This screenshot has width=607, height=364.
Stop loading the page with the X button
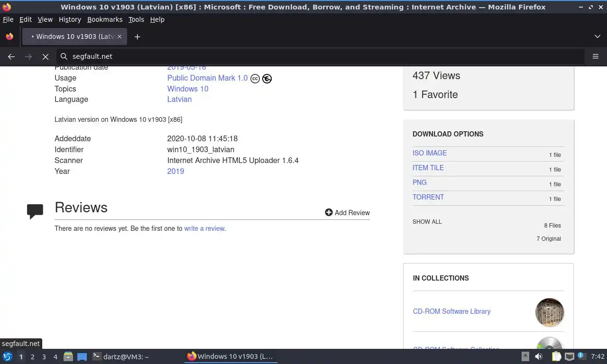[46, 56]
